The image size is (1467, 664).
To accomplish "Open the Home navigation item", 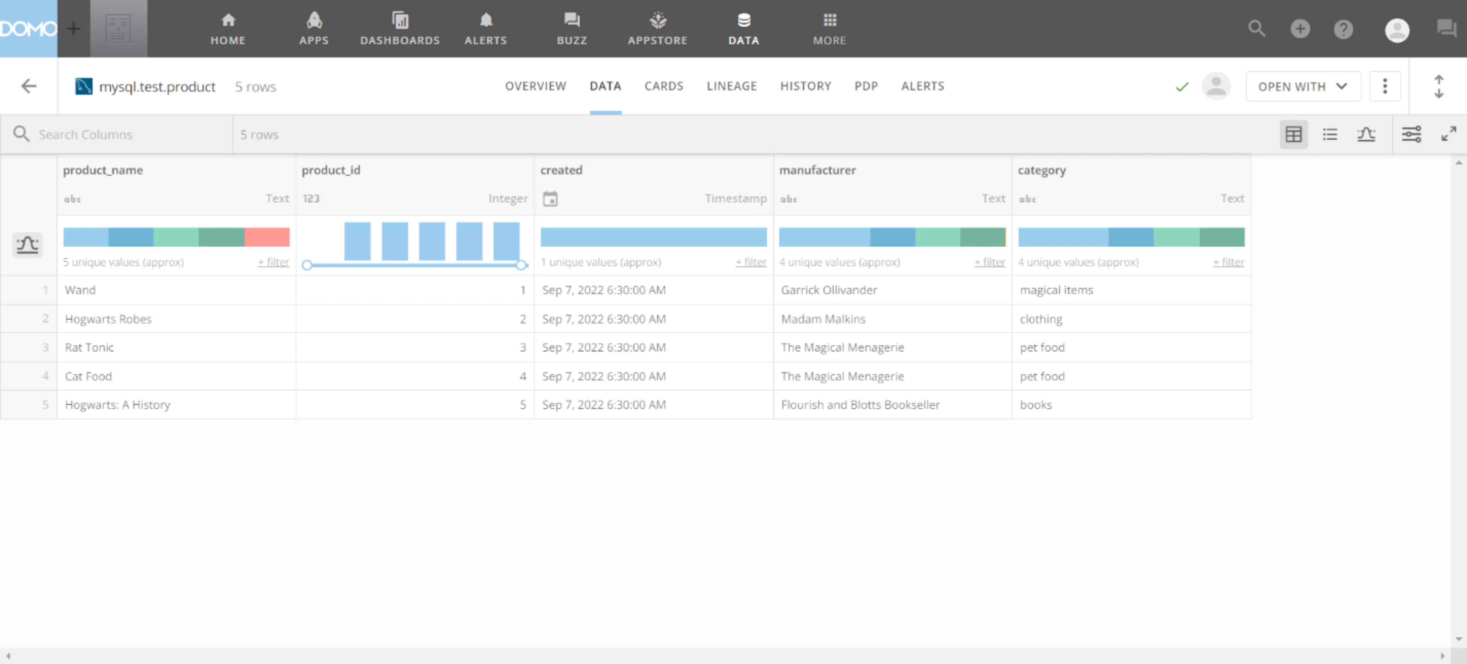I will click(228, 28).
